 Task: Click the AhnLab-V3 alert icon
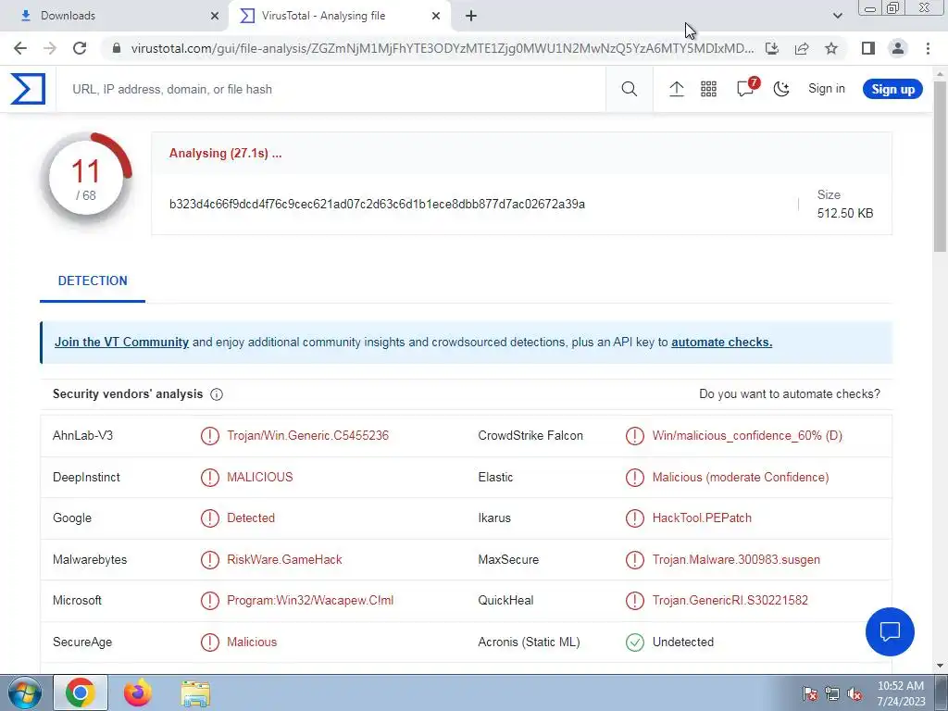tap(210, 435)
